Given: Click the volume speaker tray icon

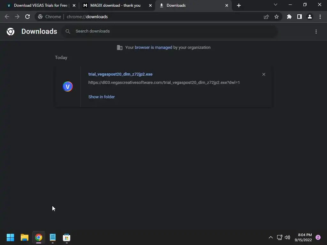Looking at the screenshot, I should [287, 237].
